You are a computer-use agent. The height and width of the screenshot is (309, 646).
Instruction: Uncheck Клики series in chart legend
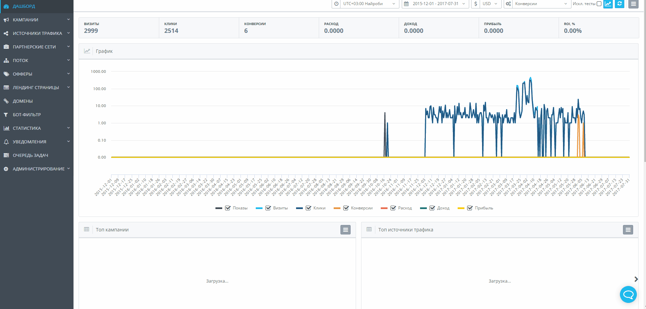309,208
